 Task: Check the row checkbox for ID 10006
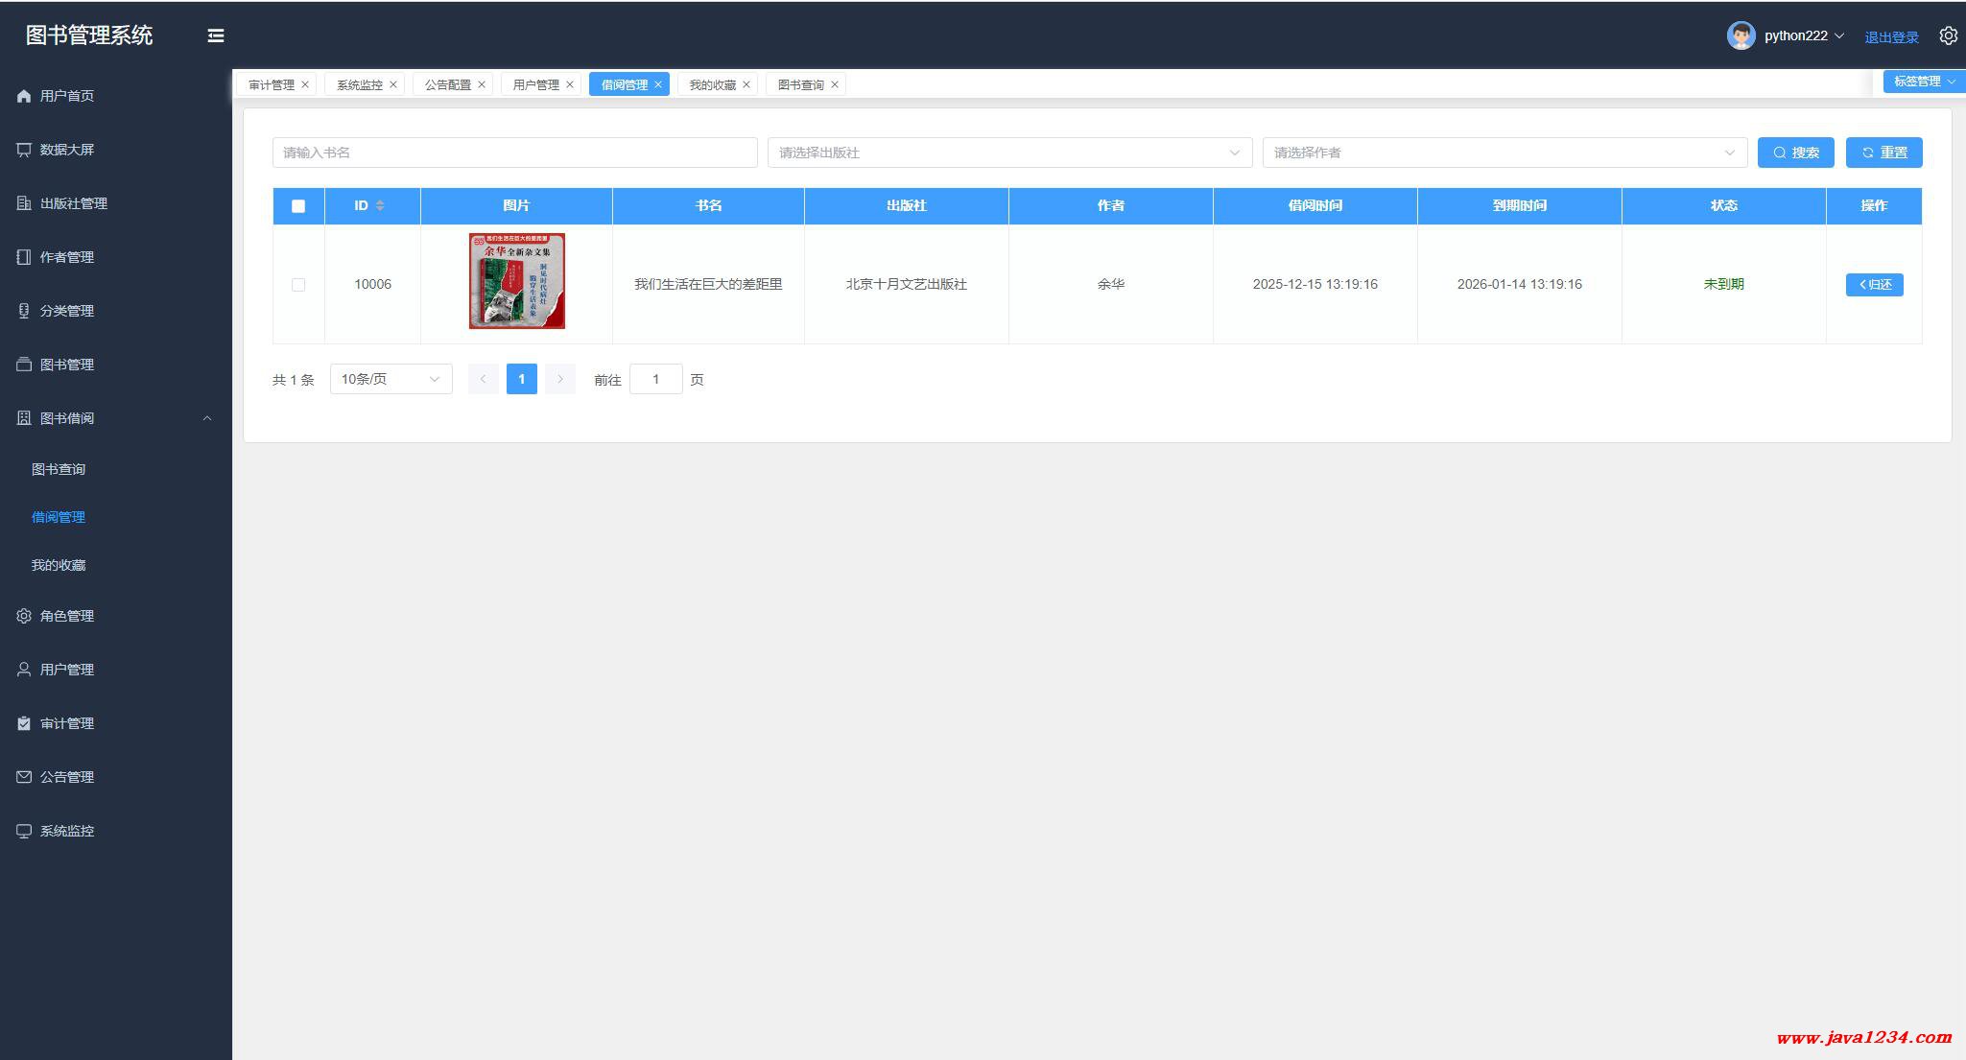pyautogui.click(x=298, y=285)
